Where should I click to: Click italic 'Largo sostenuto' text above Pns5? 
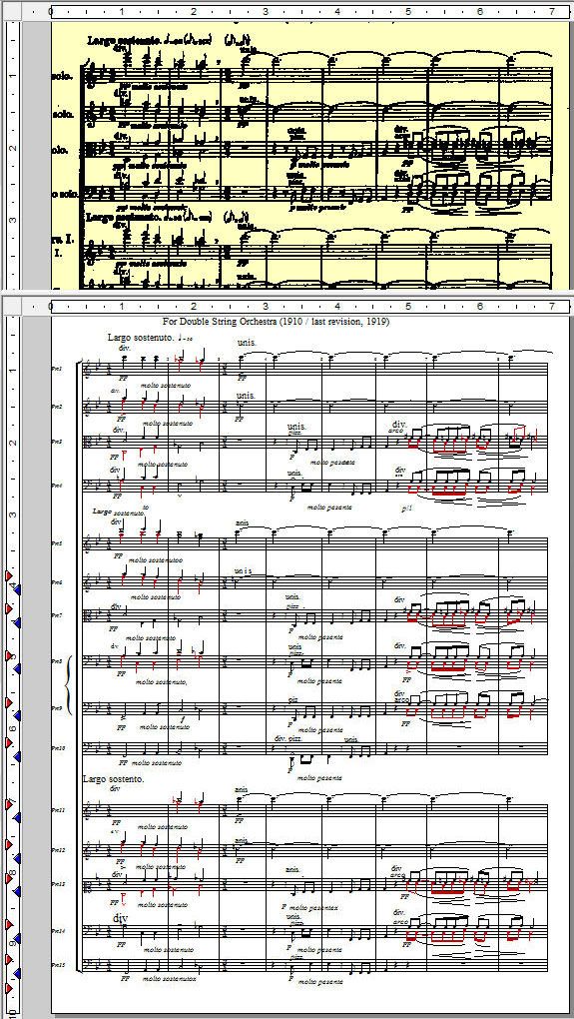click(x=118, y=512)
